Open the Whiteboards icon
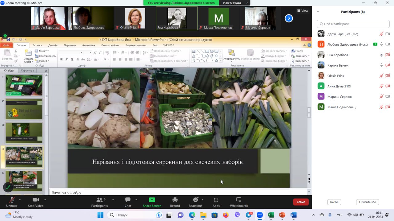Viewport: 394px width, 221px height. click(239, 200)
